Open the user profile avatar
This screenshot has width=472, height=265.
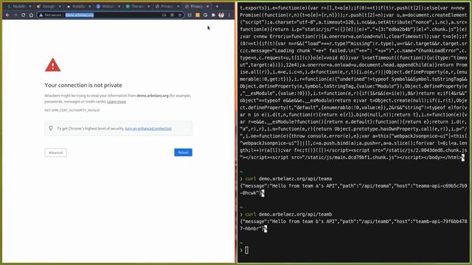coord(221,15)
